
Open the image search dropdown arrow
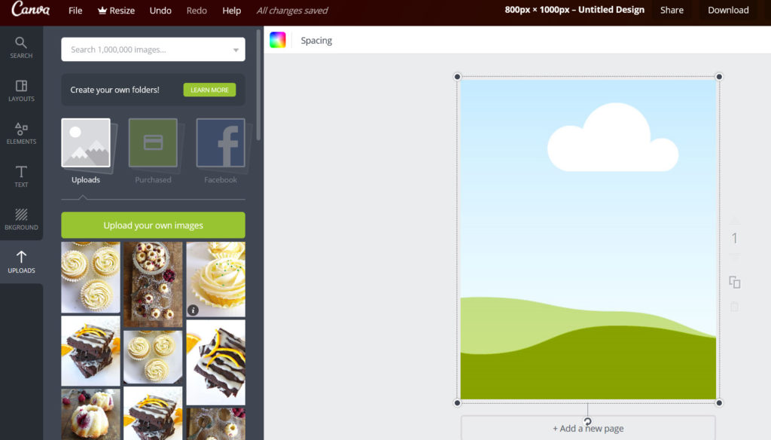pyautogui.click(x=236, y=50)
